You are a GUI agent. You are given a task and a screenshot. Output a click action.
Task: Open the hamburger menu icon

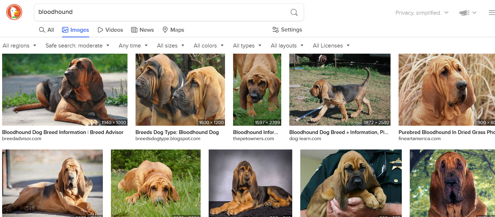click(x=491, y=13)
